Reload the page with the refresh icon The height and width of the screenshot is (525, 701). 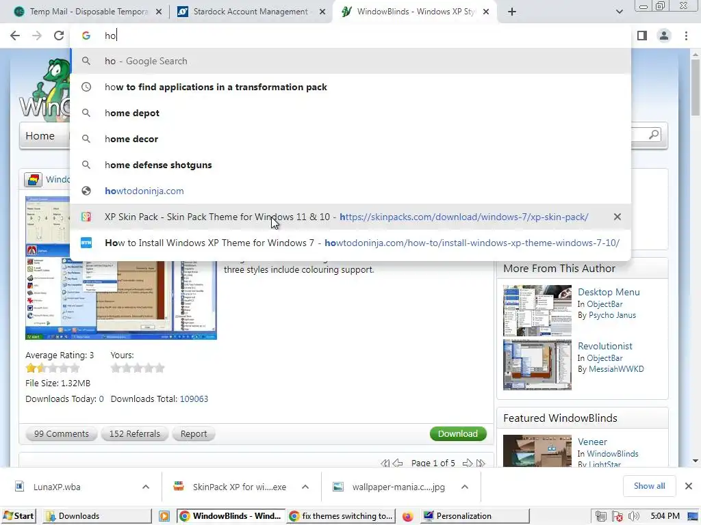pos(59,36)
